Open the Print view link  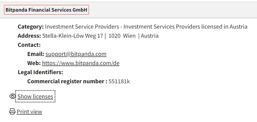tap(29, 112)
